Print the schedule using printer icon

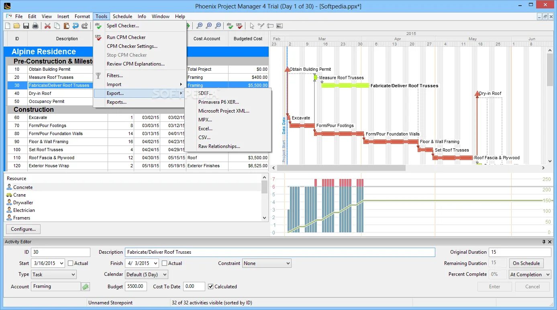tap(35, 26)
